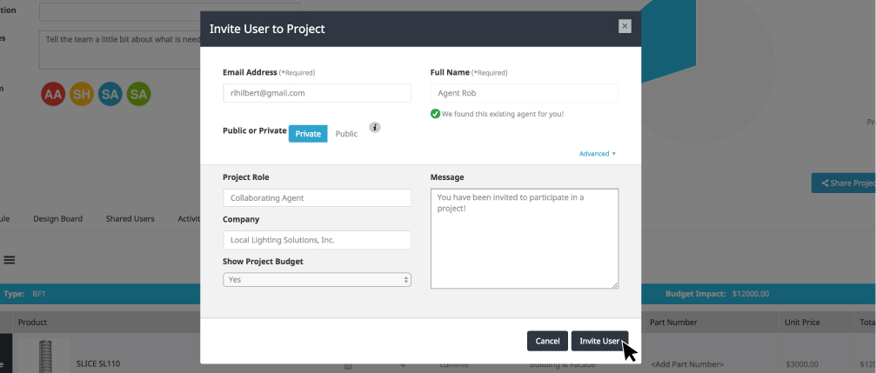Switch visibility to Public
This screenshot has height=373, width=876.
346,134
